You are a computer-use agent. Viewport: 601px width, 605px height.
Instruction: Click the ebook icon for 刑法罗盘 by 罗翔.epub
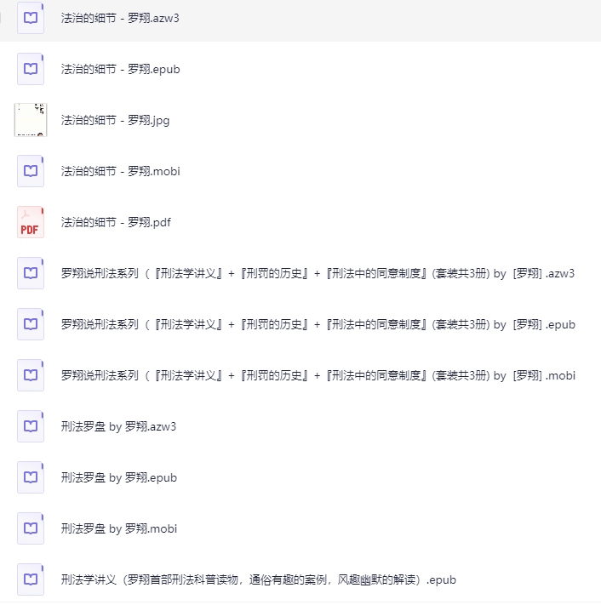(31, 477)
